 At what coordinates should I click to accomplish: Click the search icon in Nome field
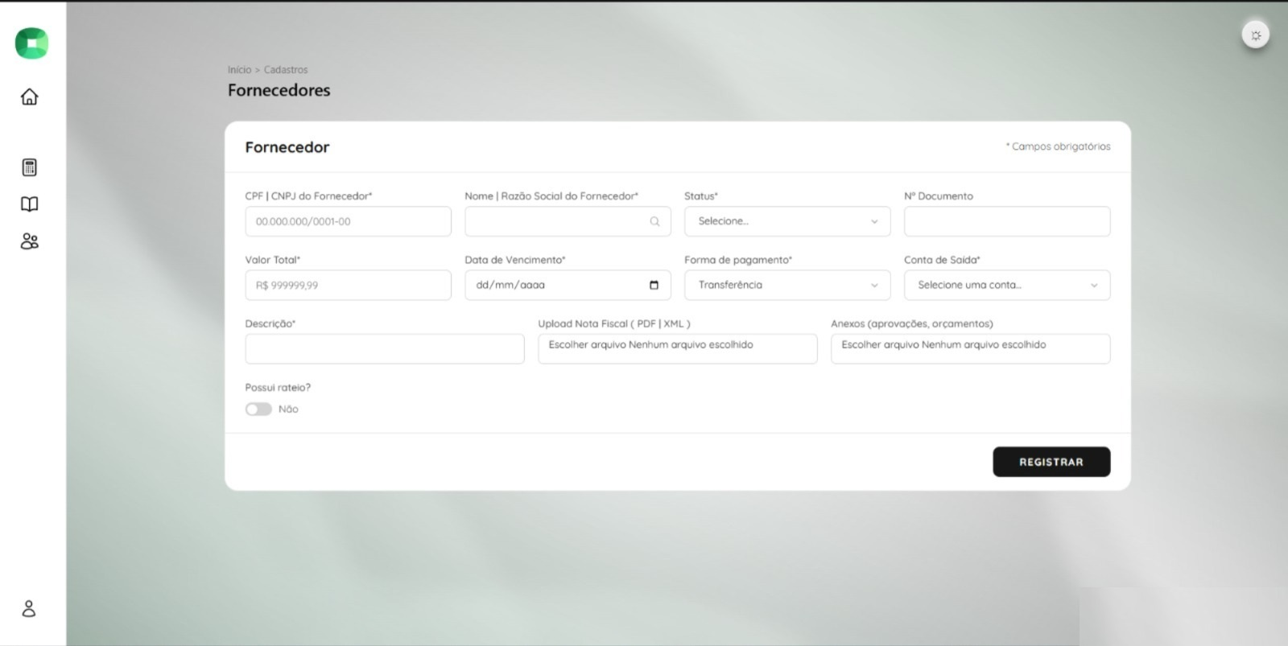point(654,221)
